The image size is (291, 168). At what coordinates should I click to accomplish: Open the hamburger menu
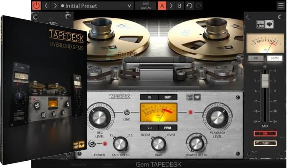click(281, 6)
